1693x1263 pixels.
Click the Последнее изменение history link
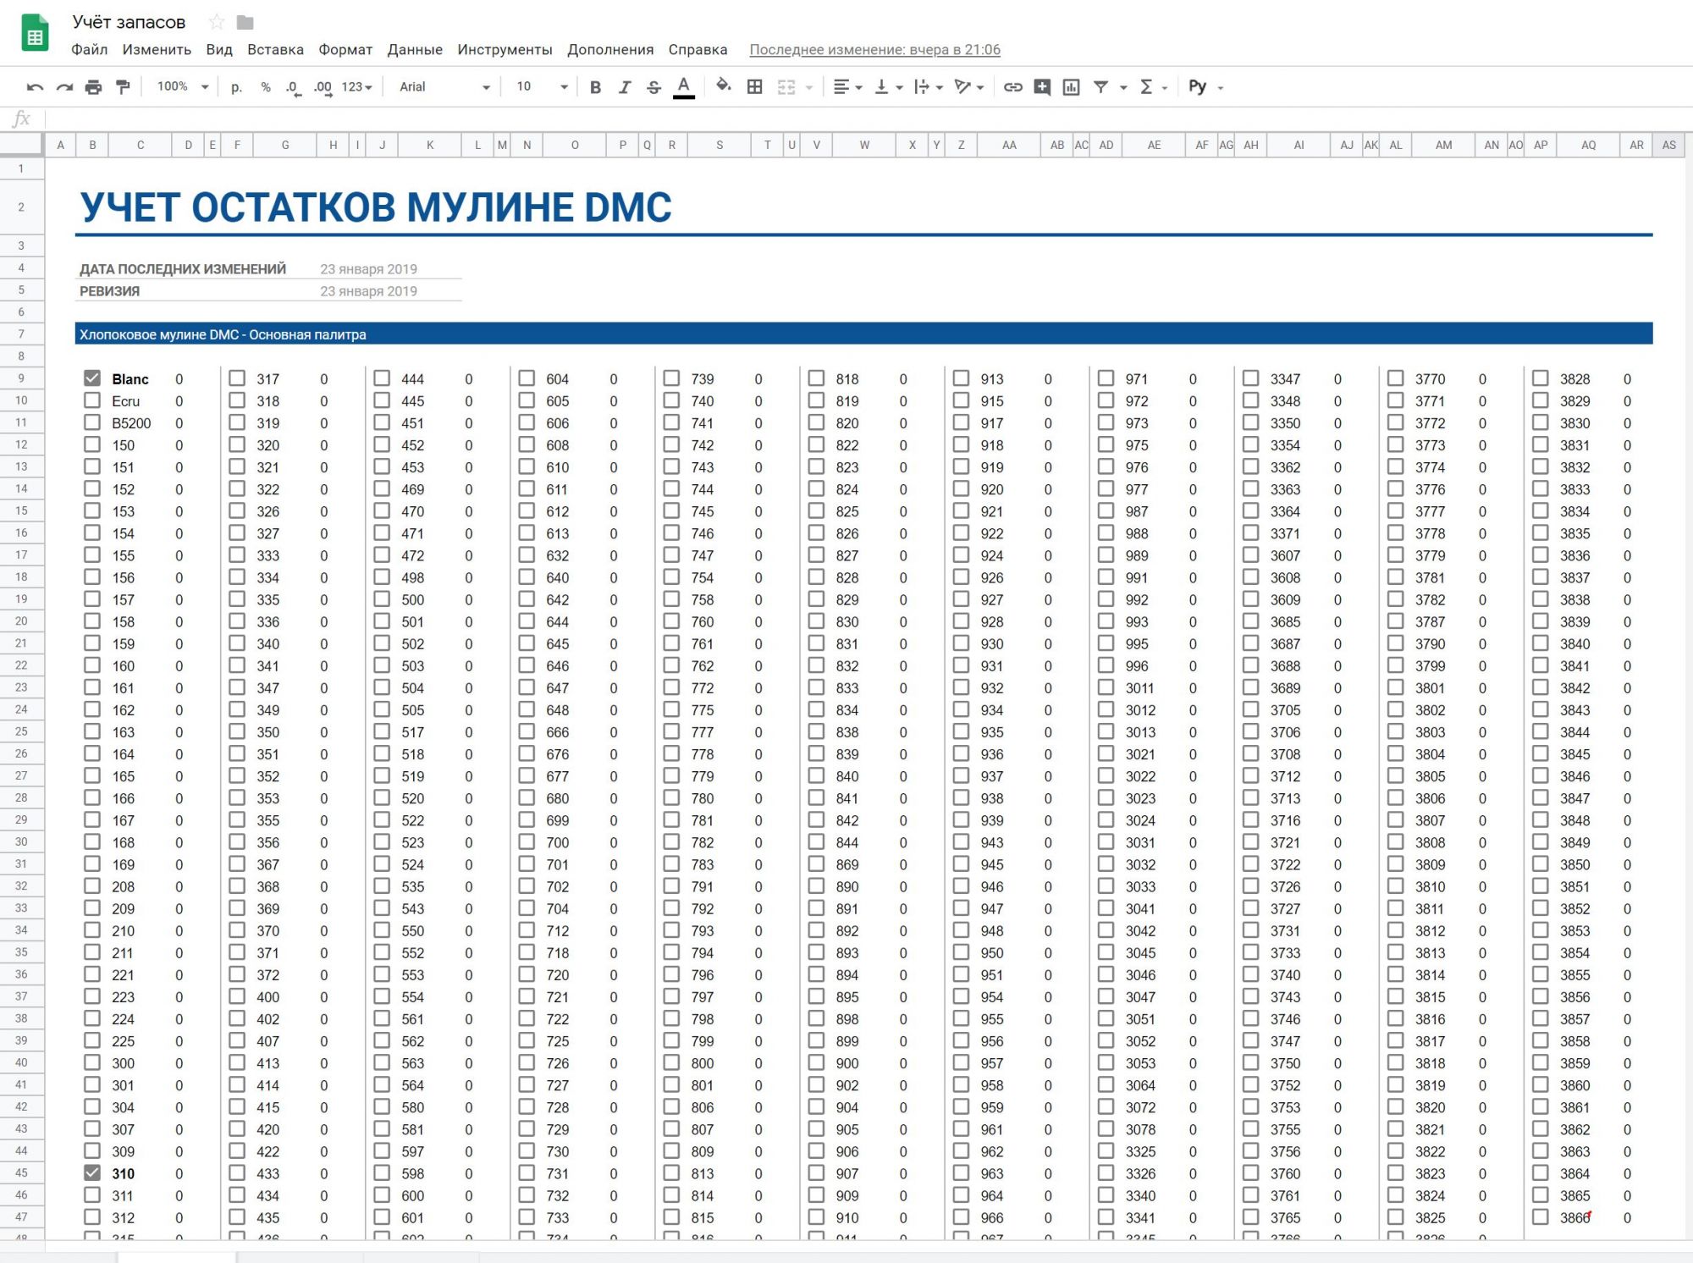click(874, 50)
